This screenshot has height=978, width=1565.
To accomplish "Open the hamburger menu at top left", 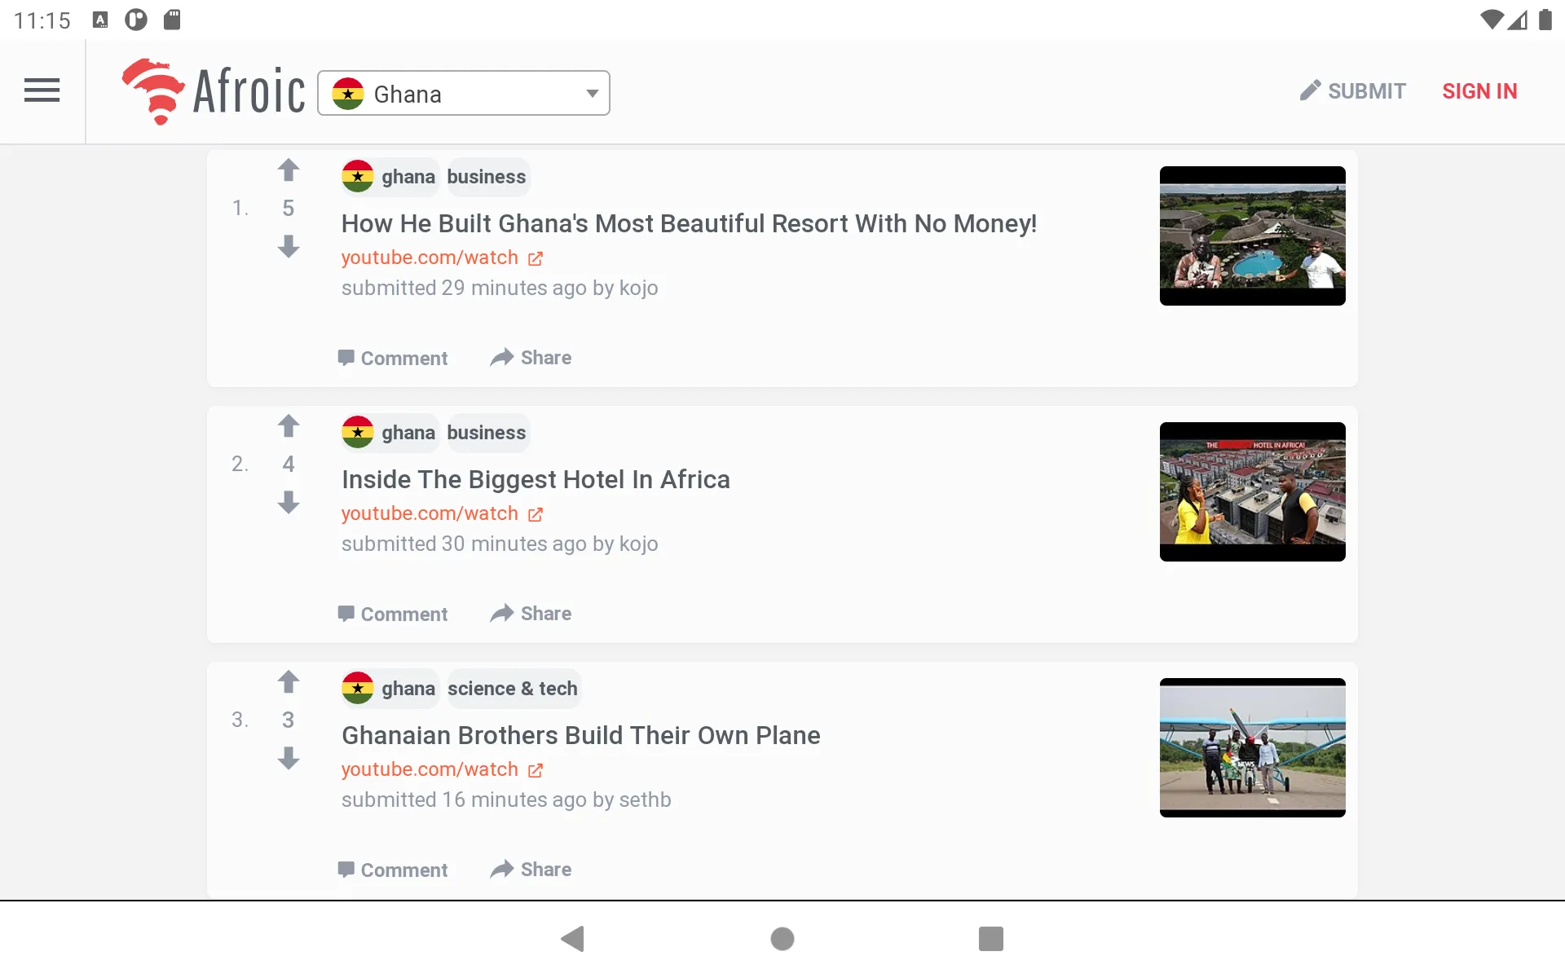I will [x=43, y=91].
